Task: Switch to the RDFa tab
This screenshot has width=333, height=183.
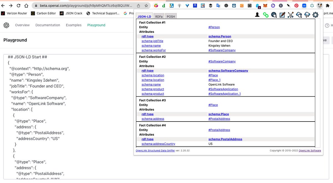Action: (159, 17)
